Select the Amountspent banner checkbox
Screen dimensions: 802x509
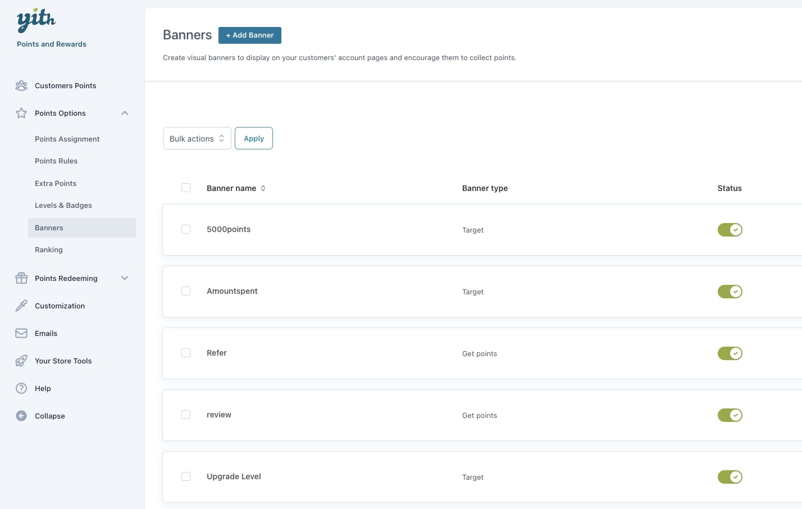[x=186, y=291]
